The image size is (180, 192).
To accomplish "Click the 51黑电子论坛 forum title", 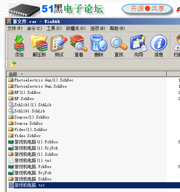I will coord(72,9).
